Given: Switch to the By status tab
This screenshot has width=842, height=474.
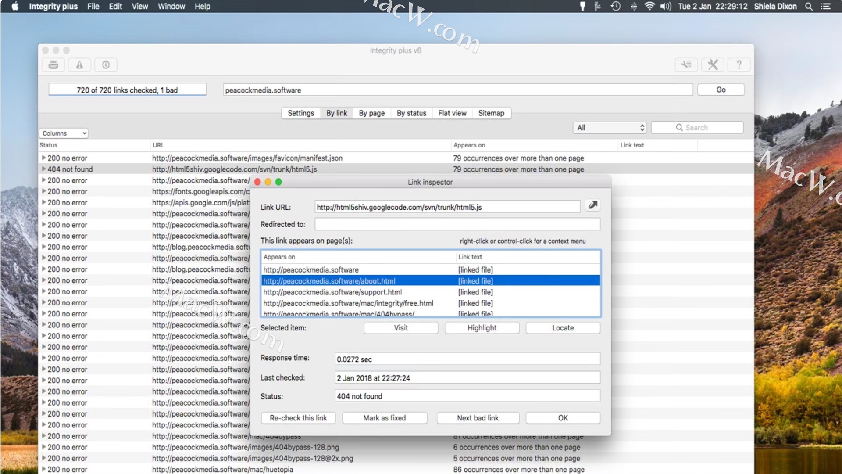Looking at the screenshot, I should point(411,113).
